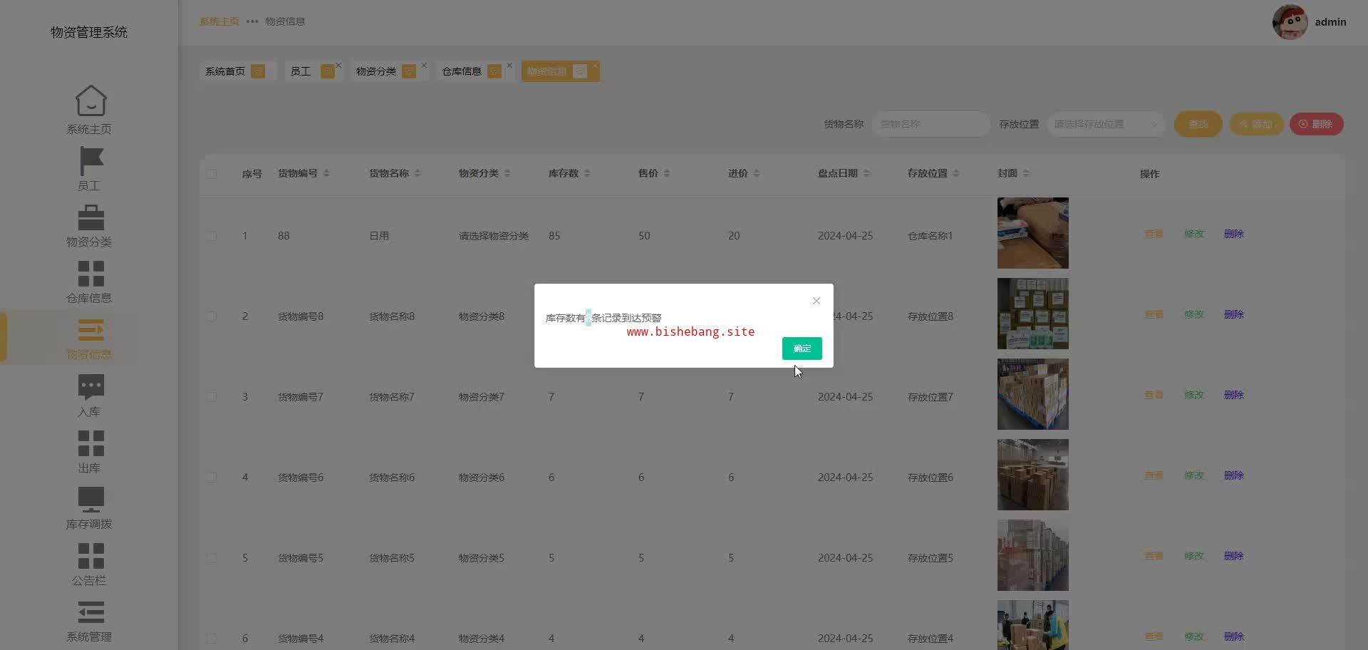The height and width of the screenshot is (650, 1368).
Task: View details of the 货物名称6 row (查看)
Action: click(x=1154, y=475)
